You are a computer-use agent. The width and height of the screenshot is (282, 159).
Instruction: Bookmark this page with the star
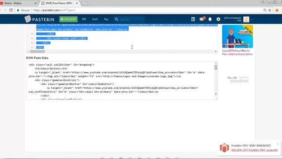click(270, 10)
